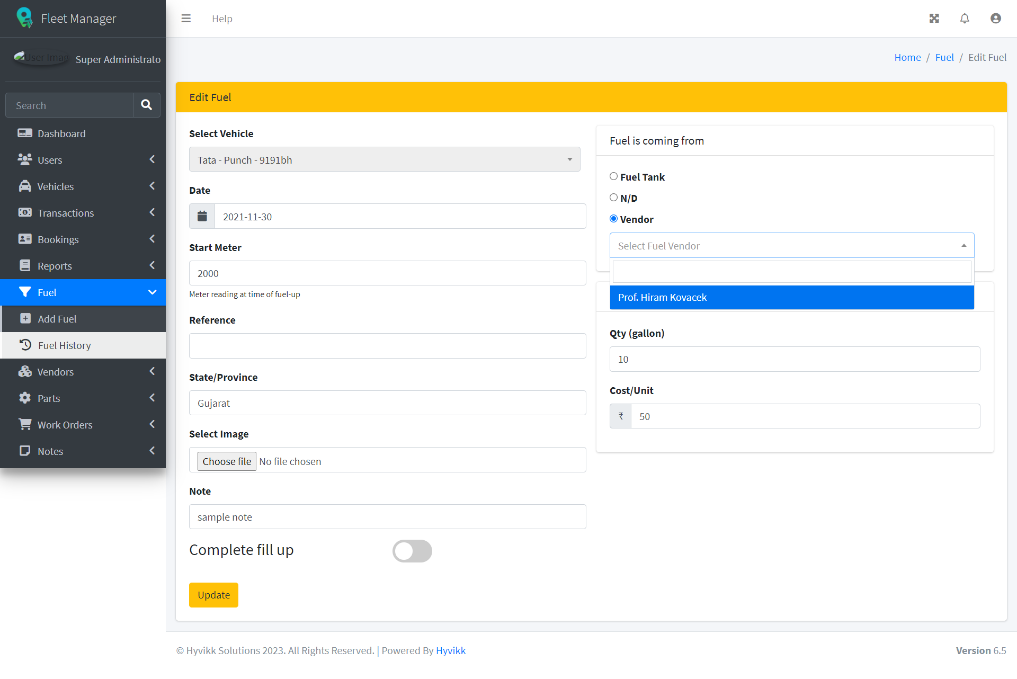Expand the Vehicles menu chevron
1017x679 pixels.
coord(152,186)
